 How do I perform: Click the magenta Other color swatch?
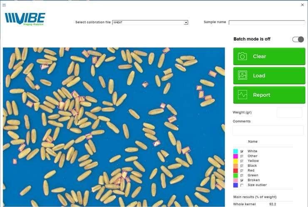[236, 156]
